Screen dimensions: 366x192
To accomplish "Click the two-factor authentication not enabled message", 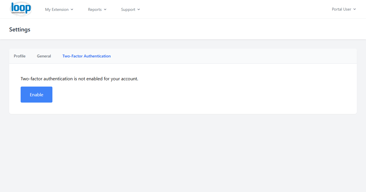I will coord(79,79).
